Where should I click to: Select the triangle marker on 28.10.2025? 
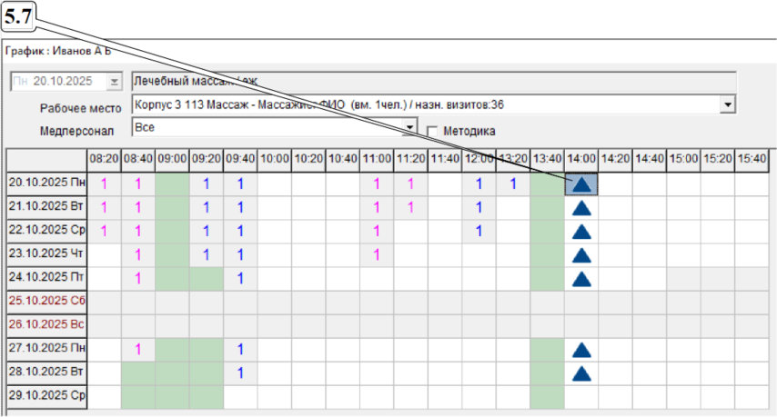point(582,373)
